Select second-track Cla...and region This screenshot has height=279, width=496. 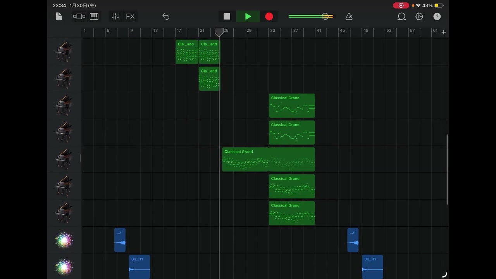pos(209,79)
